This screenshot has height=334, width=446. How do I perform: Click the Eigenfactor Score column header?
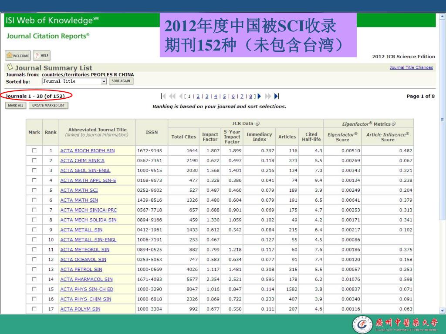pyautogui.click(x=342, y=137)
